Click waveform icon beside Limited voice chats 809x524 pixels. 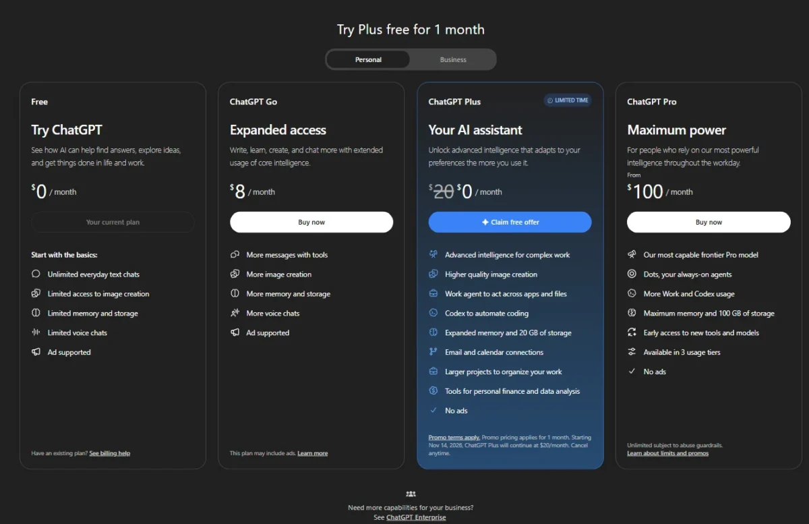36,332
